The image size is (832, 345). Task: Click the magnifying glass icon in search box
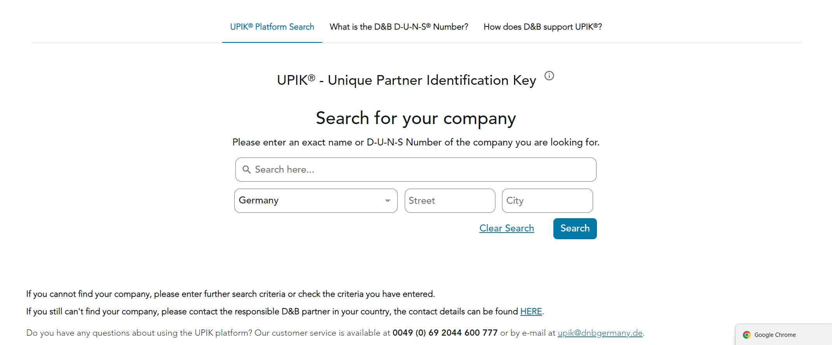click(x=246, y=170)
